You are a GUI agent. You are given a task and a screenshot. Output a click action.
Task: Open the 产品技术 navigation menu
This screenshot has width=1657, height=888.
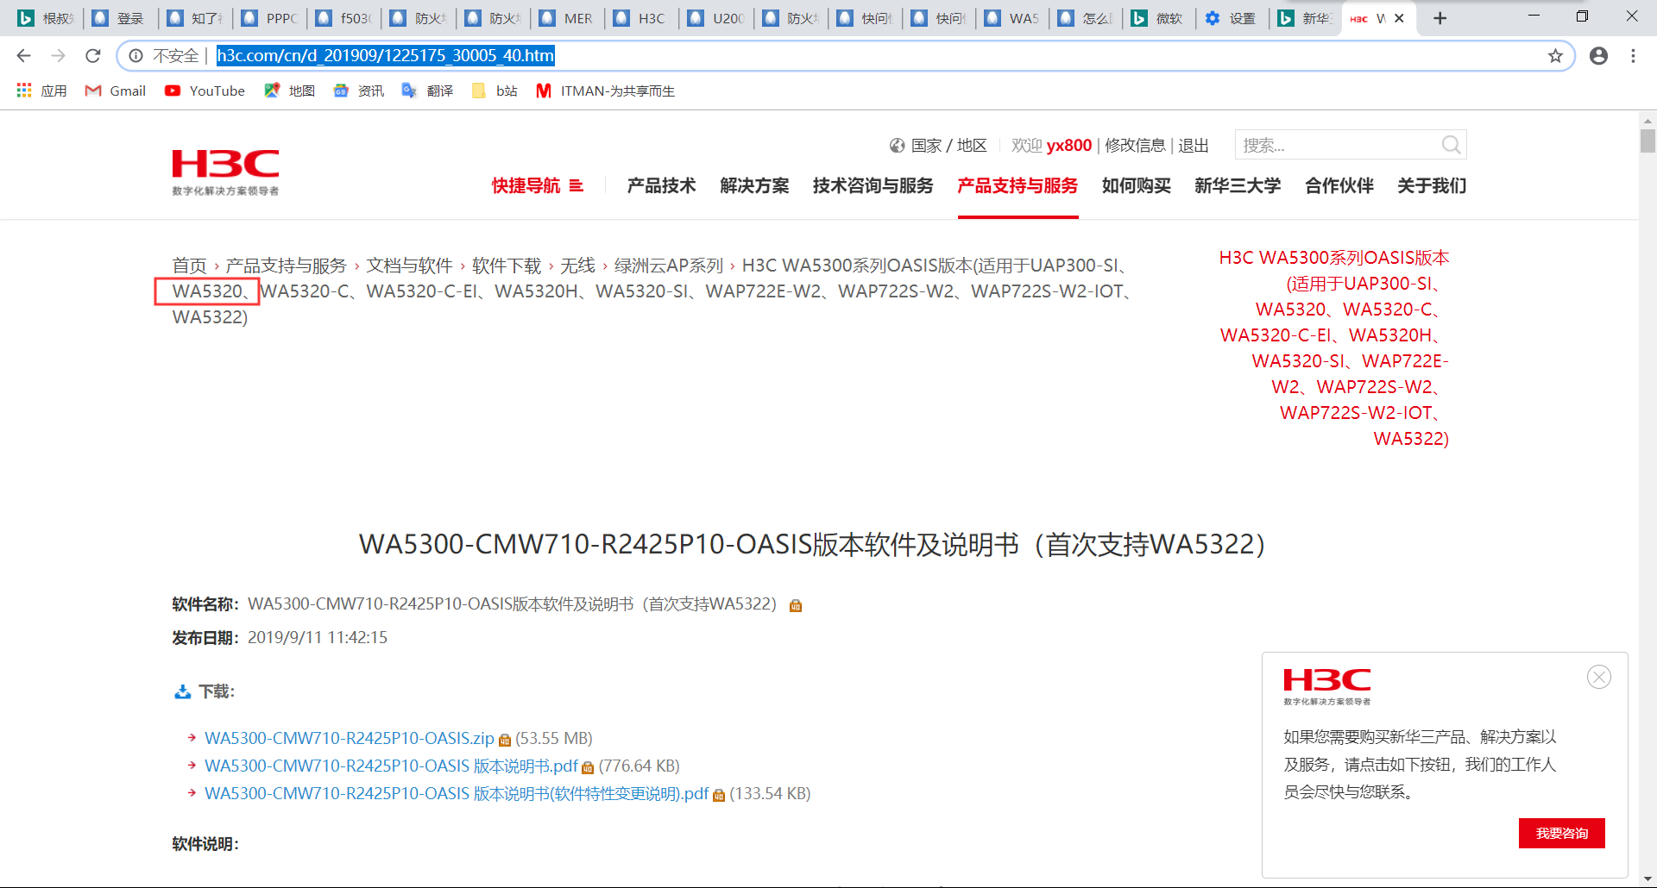point(661,185)
